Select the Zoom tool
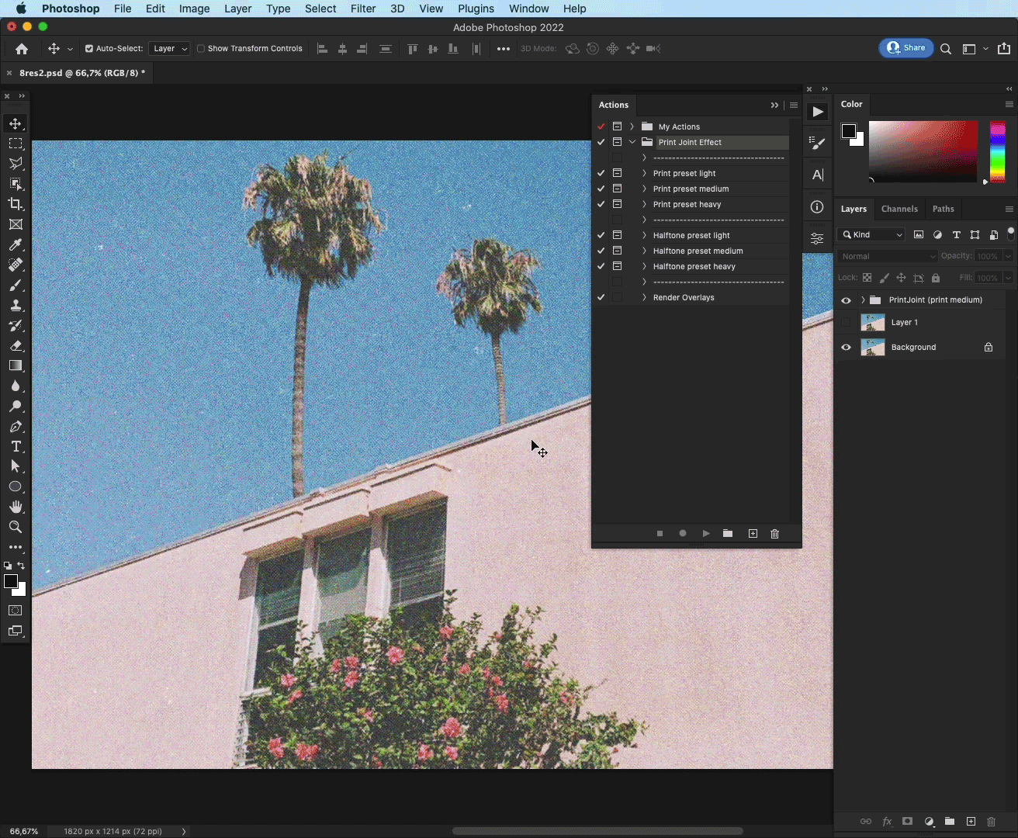The height and width of the screenshot is (838, 1018). 16,527
